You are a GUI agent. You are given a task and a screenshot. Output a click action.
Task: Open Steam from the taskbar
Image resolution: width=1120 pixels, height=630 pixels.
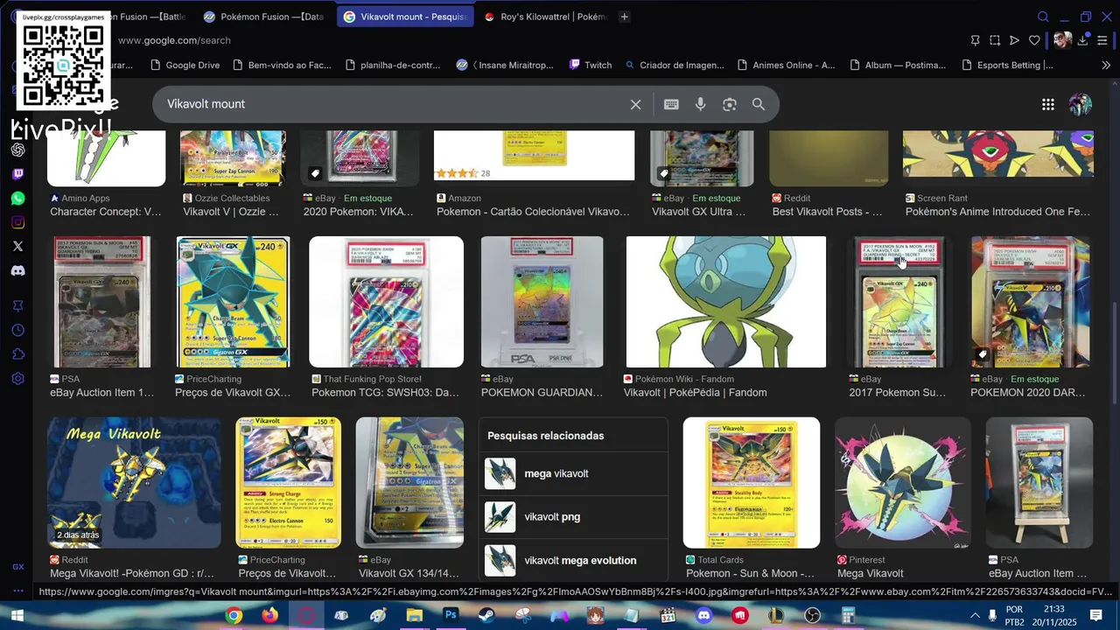point(486,616)
